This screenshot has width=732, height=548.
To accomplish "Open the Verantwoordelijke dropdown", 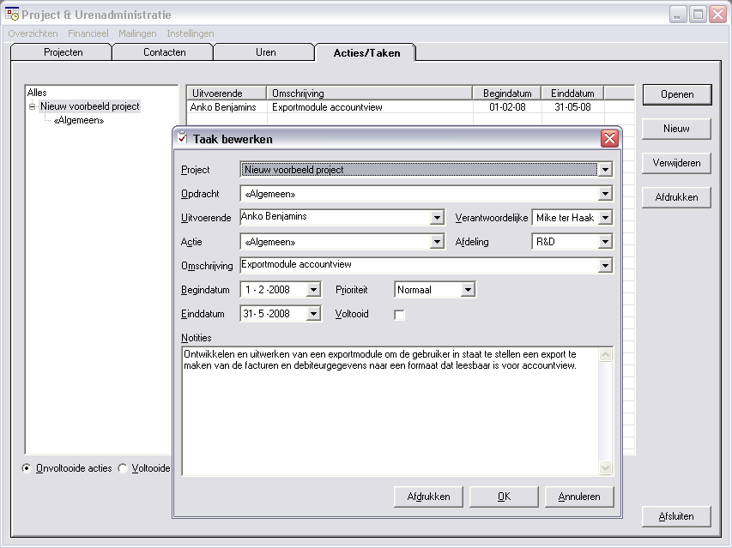I will coord(605,217).
